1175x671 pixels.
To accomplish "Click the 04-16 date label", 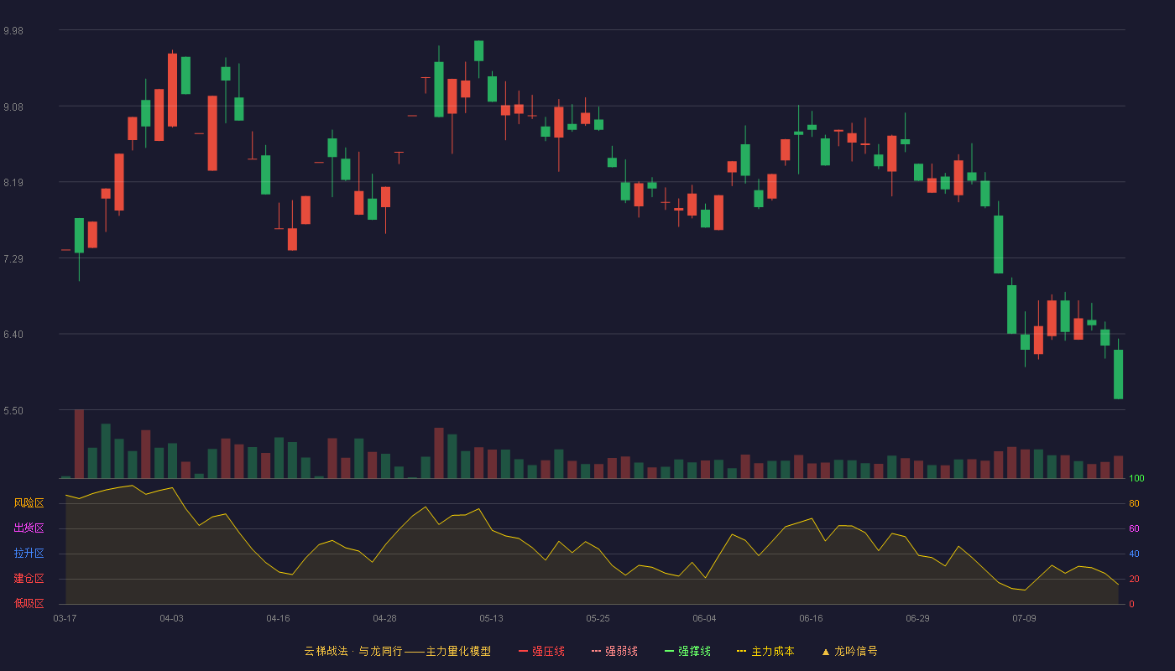I will click(x=278, y=618).
